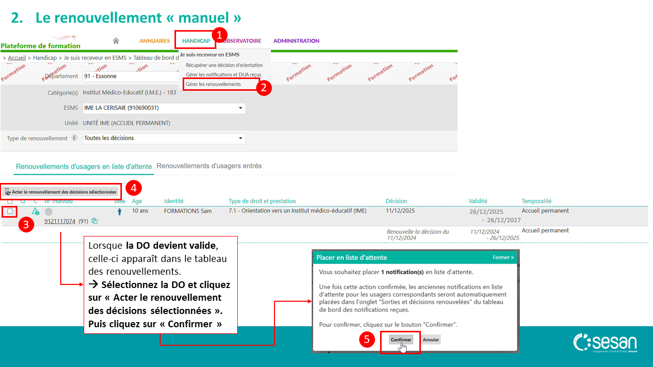The image size is (653, 367).
Task: Click the blue person icon in Sexe column
Action: pyautogui.click(x=120, y=212)
